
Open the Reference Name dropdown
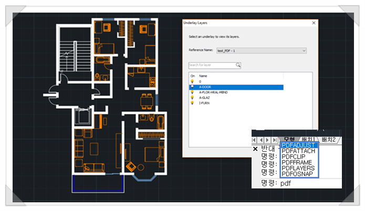pos(262,50)
